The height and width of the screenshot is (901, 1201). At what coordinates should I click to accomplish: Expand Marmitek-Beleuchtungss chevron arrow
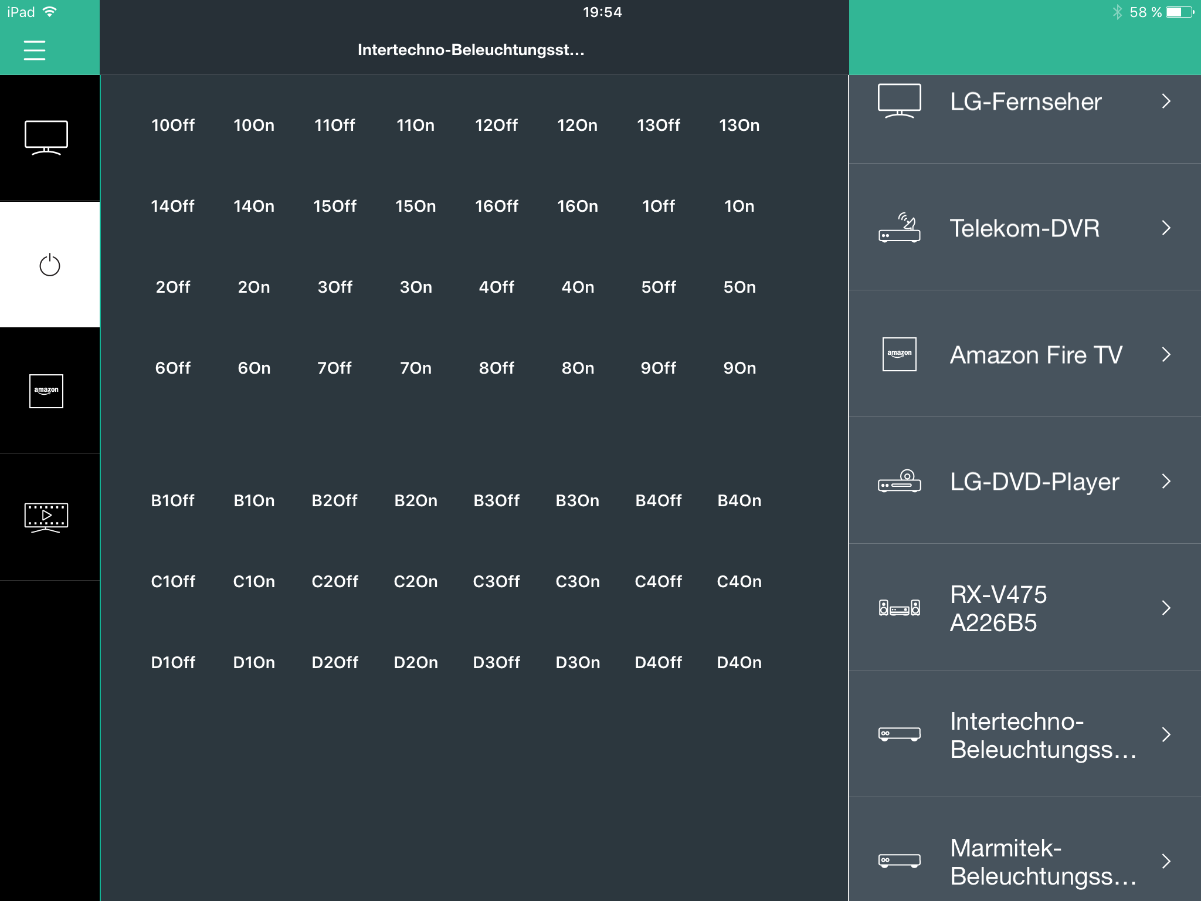pos(1166,861)
